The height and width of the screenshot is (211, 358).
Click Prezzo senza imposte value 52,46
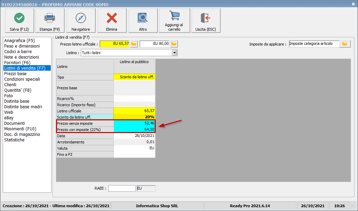point(134,123)
